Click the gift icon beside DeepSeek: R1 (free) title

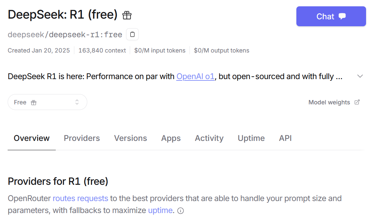(127, 15)
